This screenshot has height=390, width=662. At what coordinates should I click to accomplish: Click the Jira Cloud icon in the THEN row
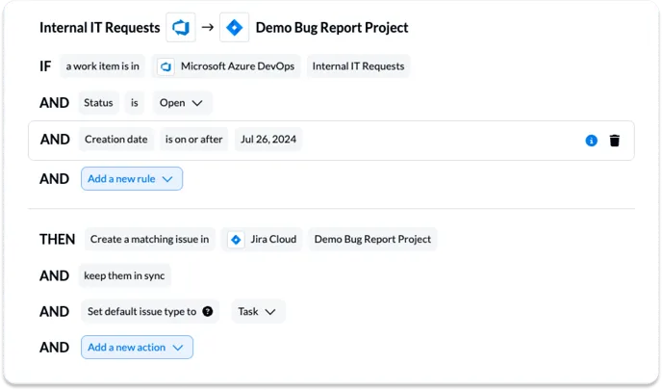click(x=236, y=240)
